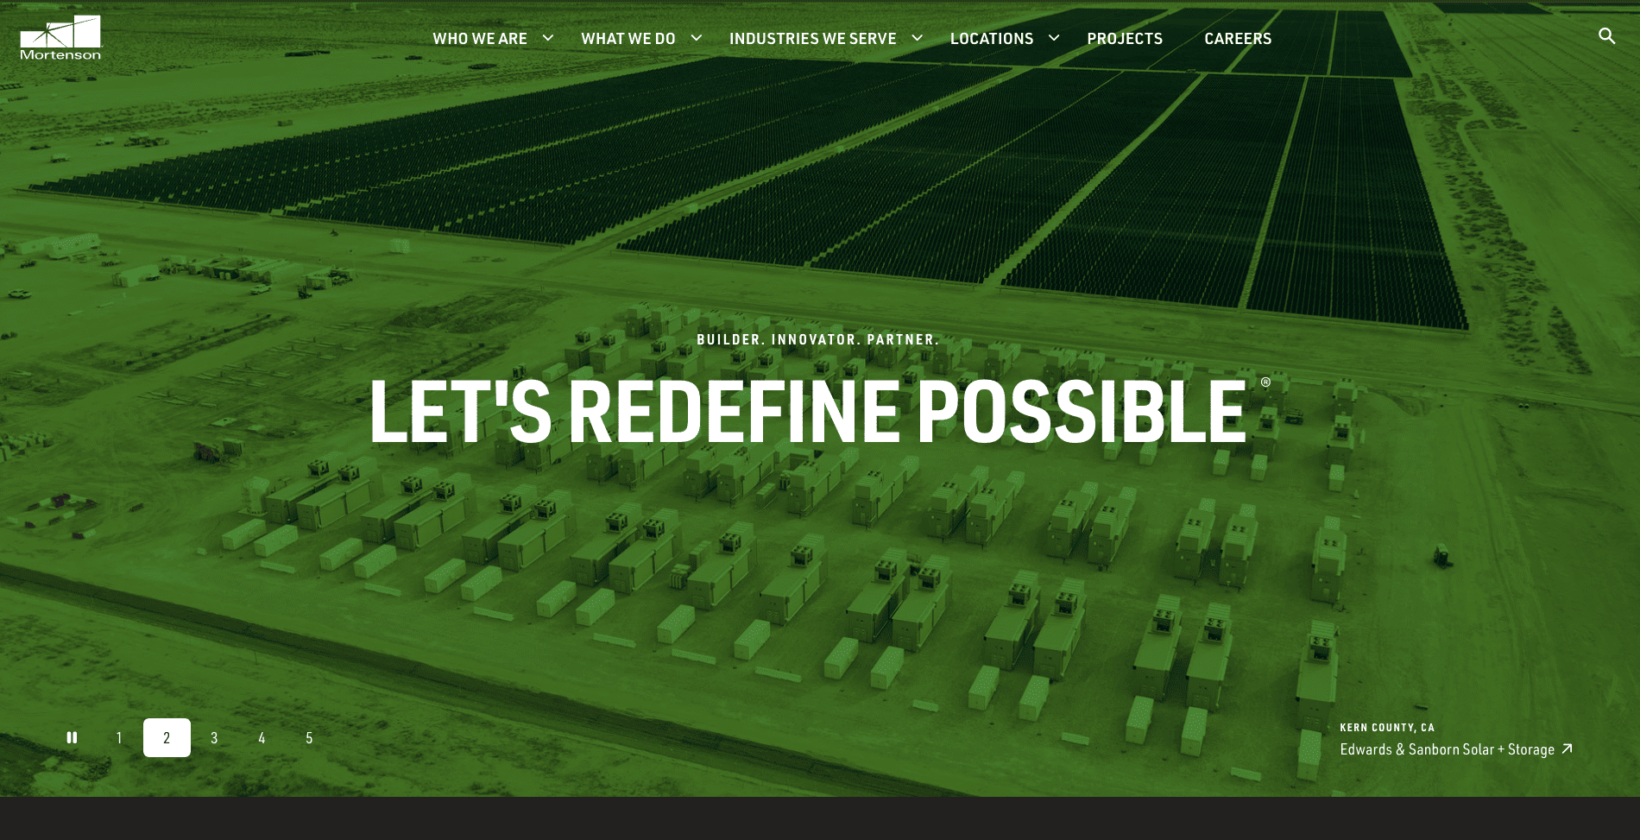Click the arrow icon next to Edwards & Sanborn

1567,749
